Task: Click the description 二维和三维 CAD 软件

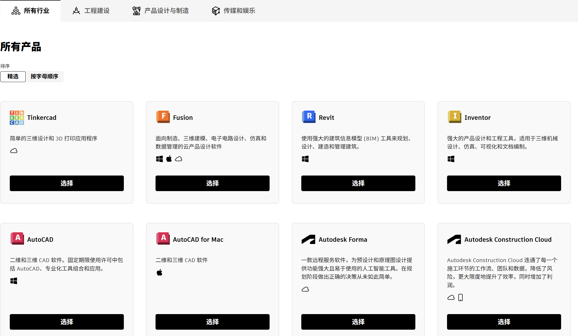Action: (x=182, y=260)
